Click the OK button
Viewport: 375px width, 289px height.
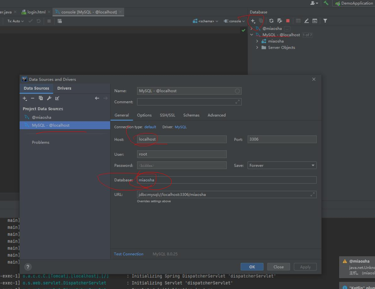[252, 267]
